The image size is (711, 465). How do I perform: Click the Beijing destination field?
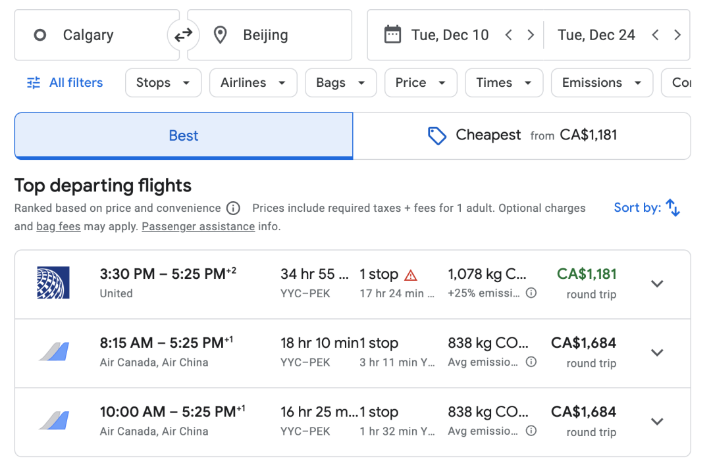270,35
